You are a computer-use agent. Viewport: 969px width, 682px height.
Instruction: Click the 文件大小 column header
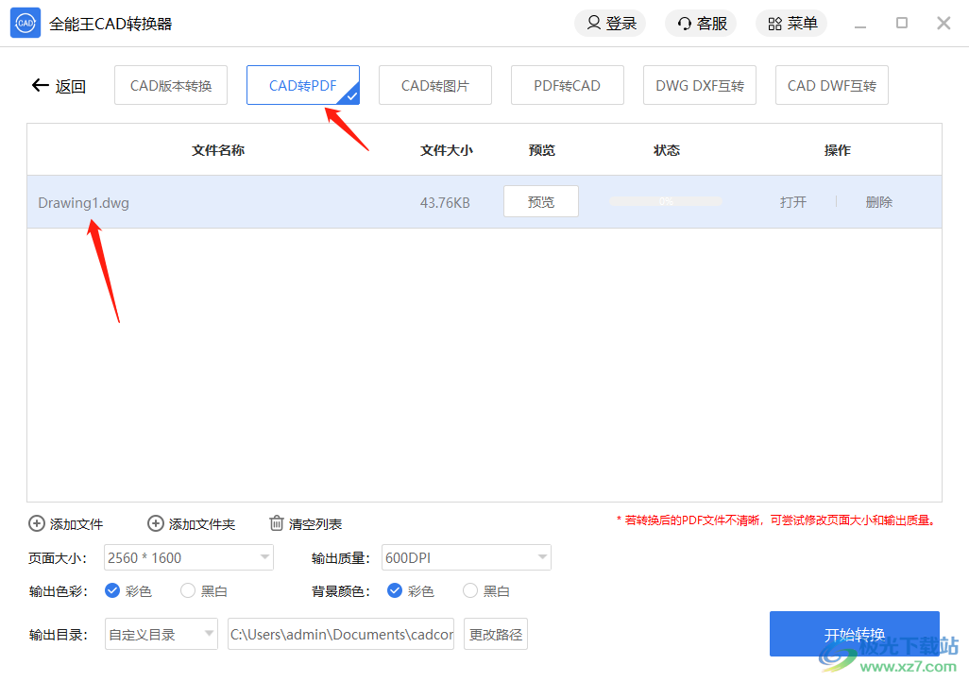click(x=446, y=150)
